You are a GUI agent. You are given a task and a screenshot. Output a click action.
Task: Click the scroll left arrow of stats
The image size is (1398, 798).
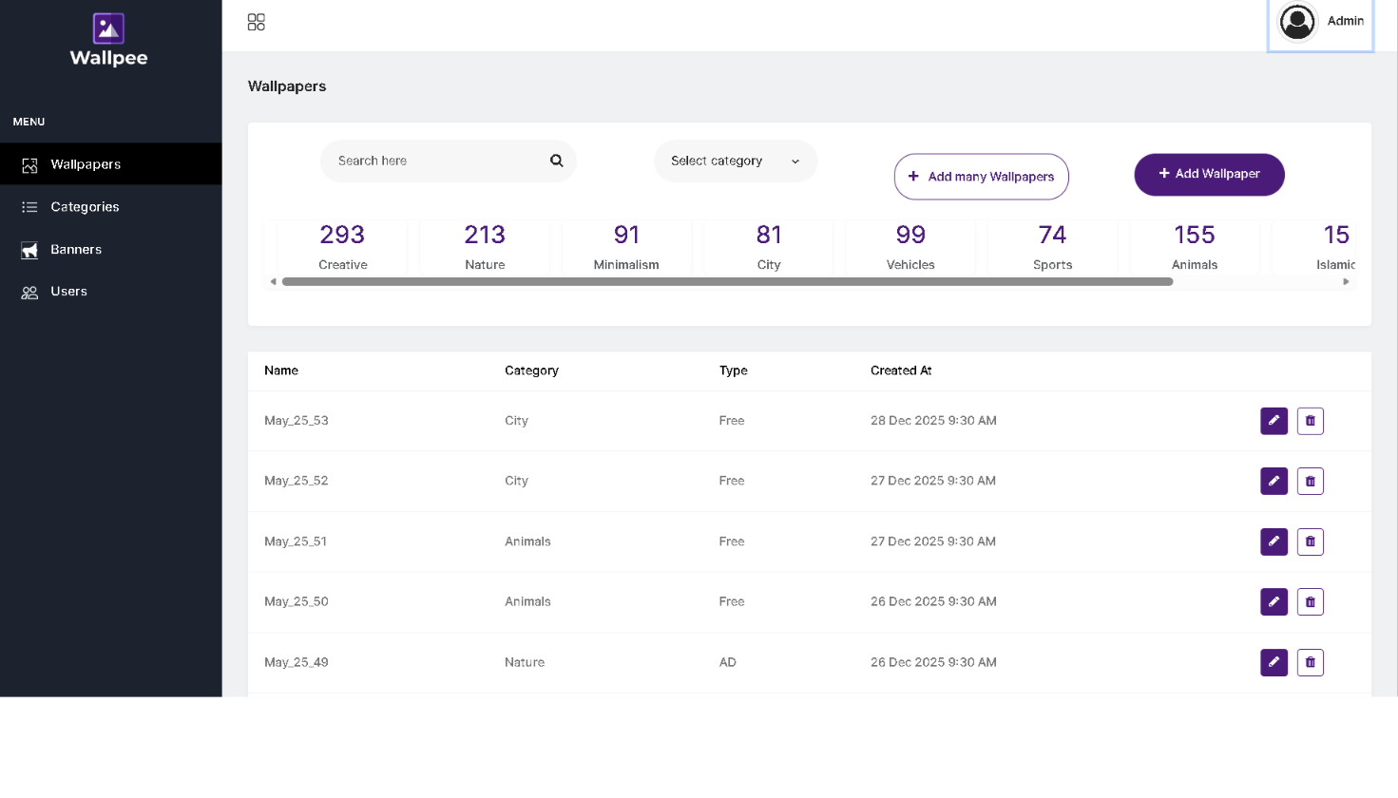coord(274,281)
